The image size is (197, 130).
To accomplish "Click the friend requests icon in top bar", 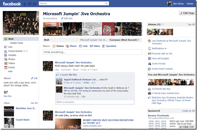I will tap(25, 4).
